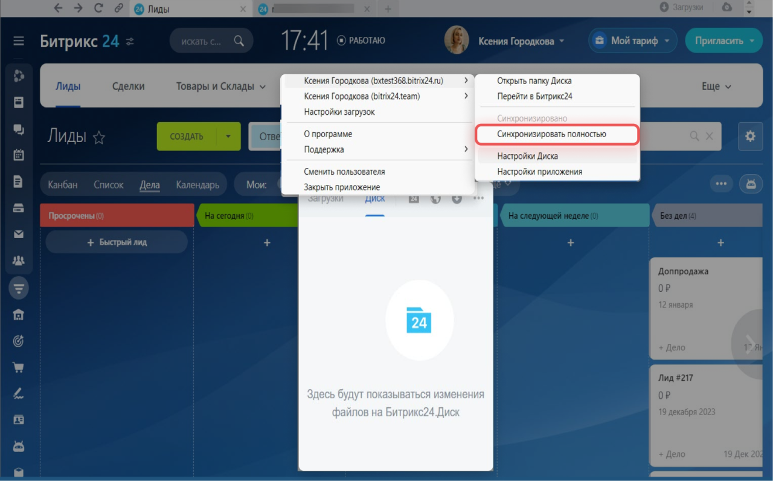Open the Лид #217 card

[x=707, y=415]
